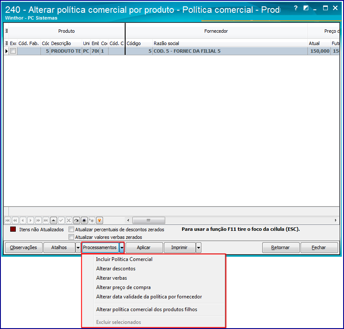Jump forward one page with double-right arrow
This screenshot has height=329, width=344.
(x=38, y=220)
